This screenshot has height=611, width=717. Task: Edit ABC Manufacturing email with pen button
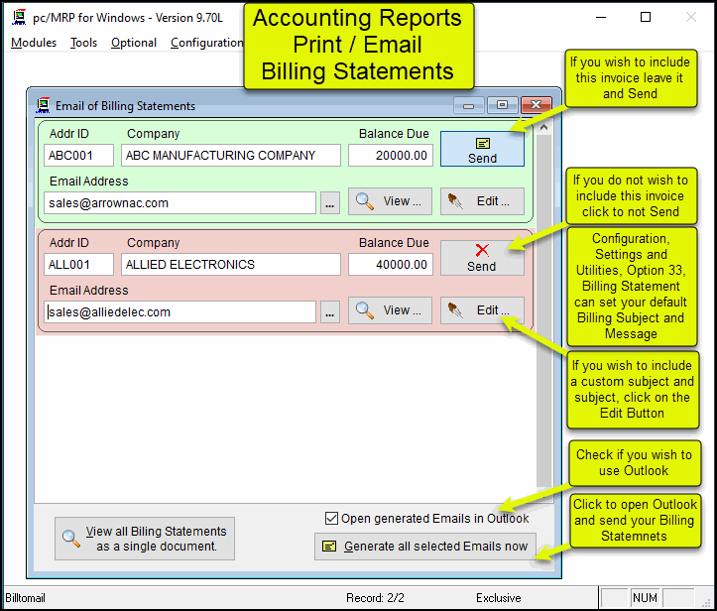click(x=482, y=201)
